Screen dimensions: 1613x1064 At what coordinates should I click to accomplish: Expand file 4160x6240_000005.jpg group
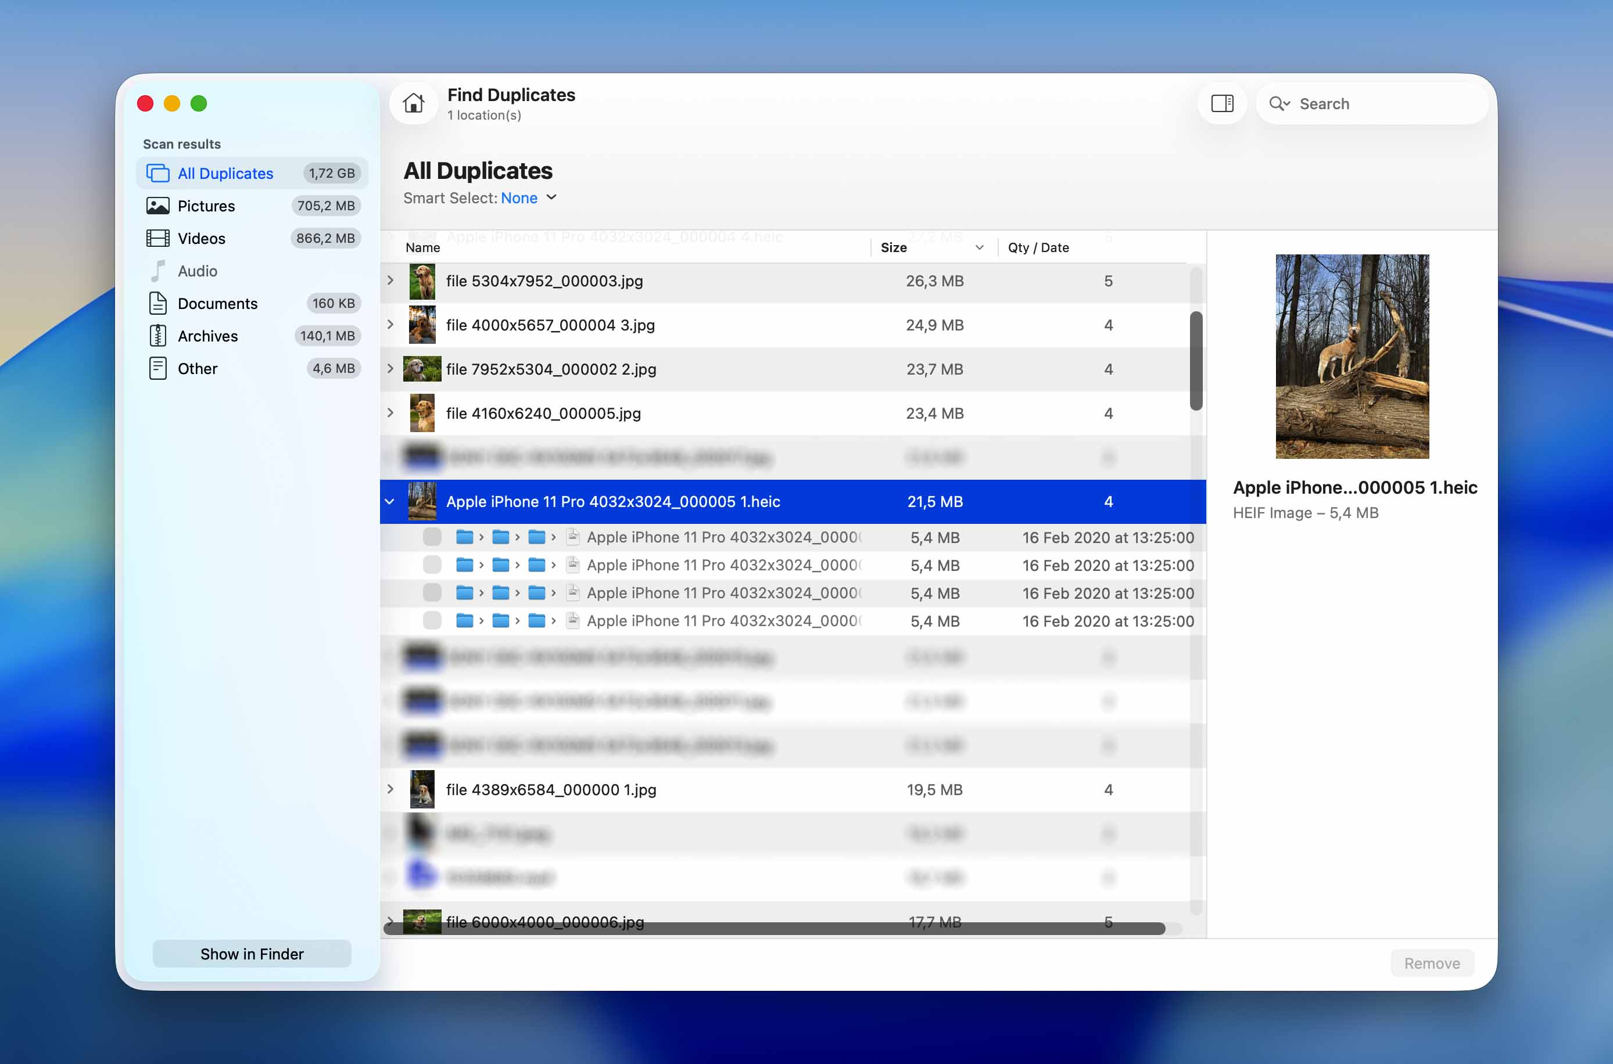(x=390, y=412)
